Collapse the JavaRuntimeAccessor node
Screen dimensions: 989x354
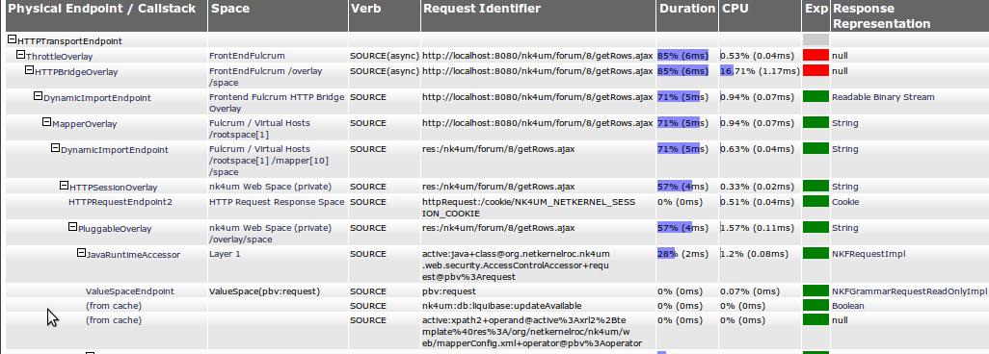tap(81, 253)
